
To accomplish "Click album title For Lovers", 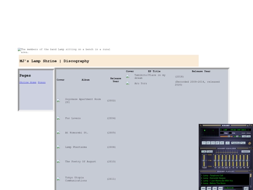I will point(73,118).
